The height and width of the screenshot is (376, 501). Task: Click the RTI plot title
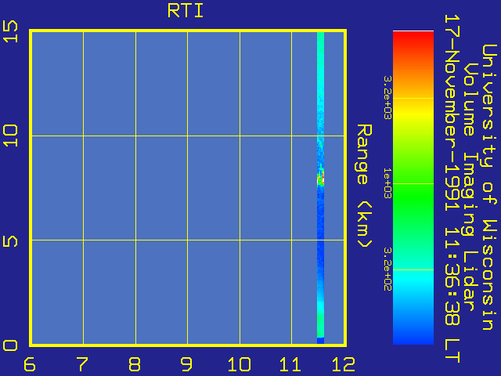pyautogui.click(x=186, y=11)
